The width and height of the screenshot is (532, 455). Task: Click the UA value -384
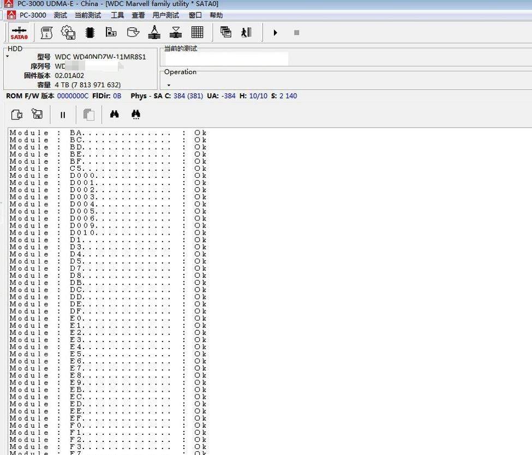pyautogui.click(x=228, y=96)
